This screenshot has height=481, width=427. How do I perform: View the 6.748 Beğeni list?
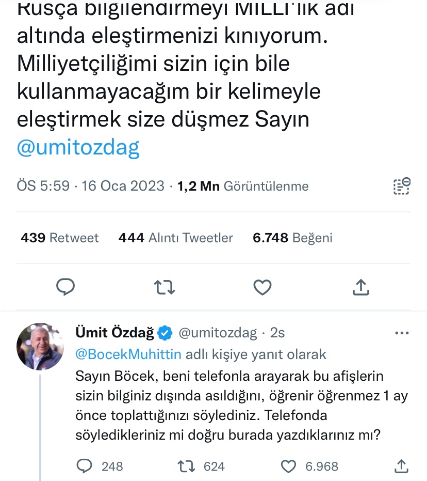coord(292,238)
